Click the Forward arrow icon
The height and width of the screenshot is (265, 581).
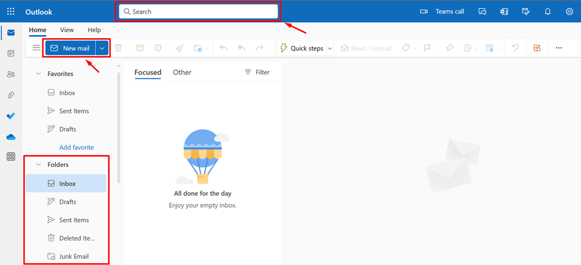[x=259, y=48]
